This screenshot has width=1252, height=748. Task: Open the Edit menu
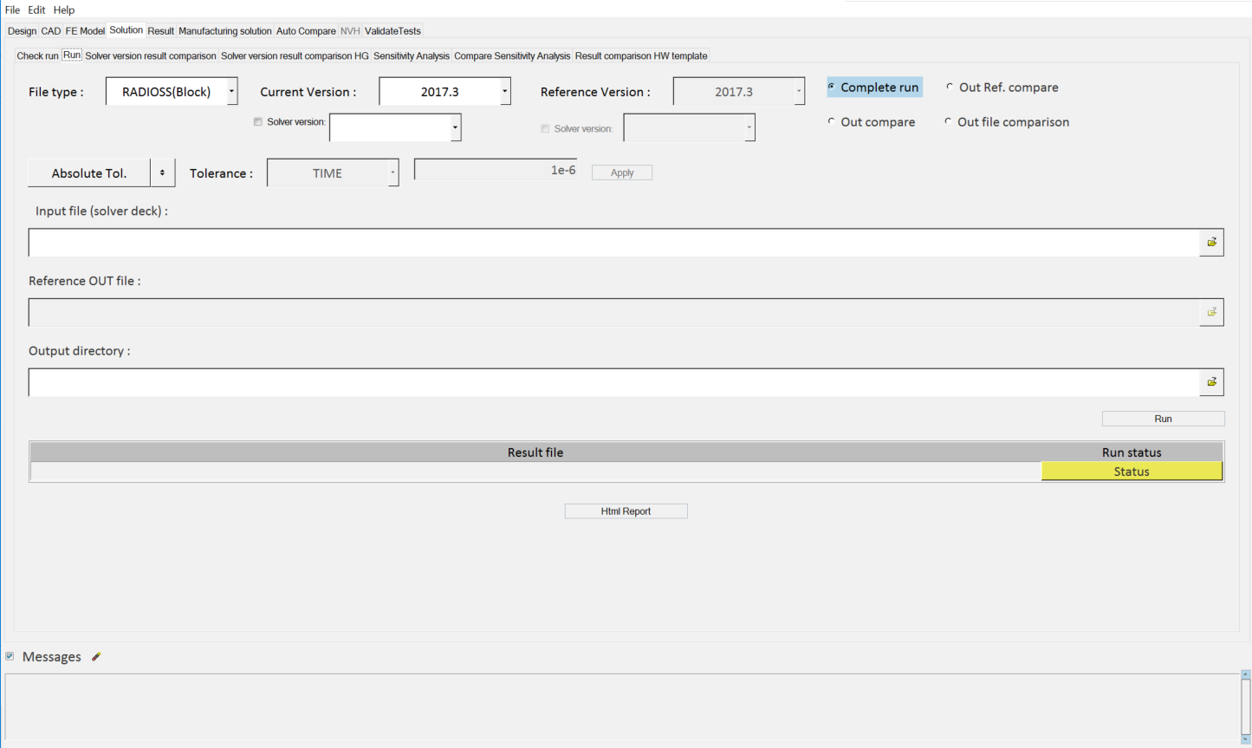coord(36,10)
